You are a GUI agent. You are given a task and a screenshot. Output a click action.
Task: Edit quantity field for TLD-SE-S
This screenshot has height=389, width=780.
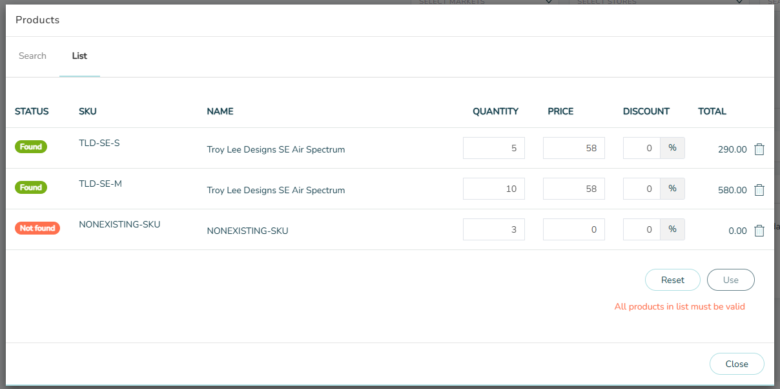494,148
